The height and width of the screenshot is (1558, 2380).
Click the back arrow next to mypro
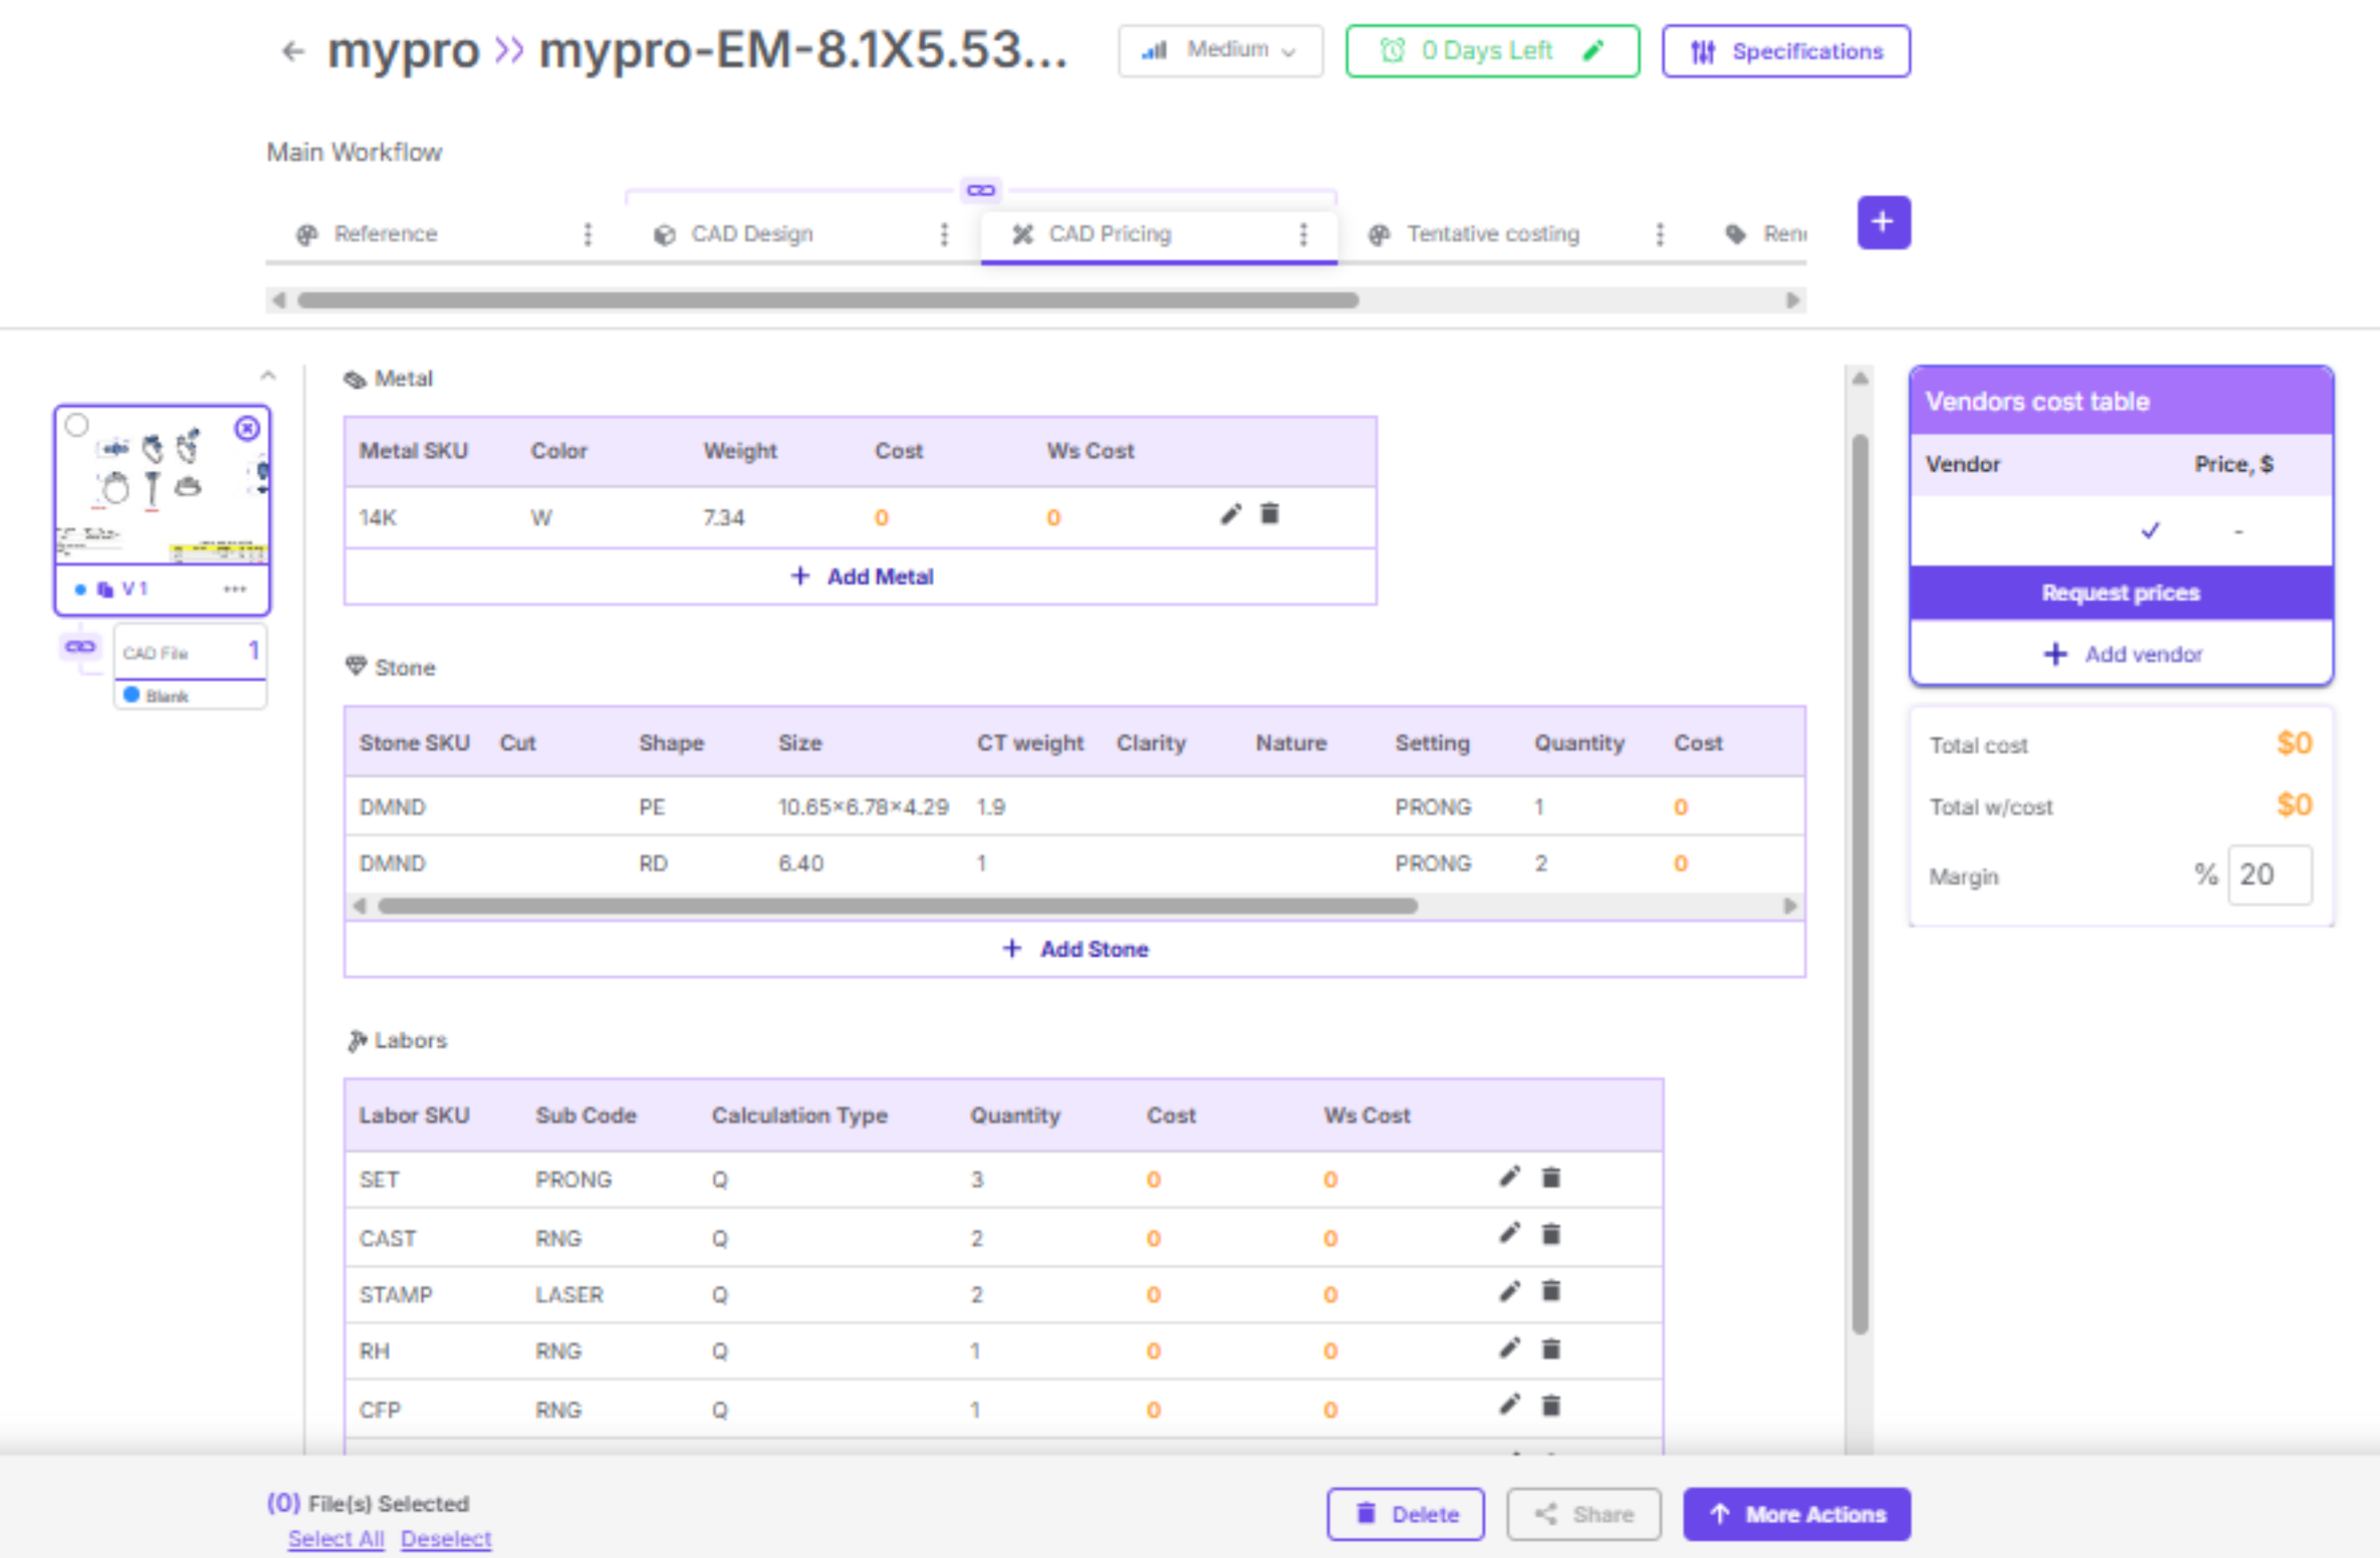[292, 51]
